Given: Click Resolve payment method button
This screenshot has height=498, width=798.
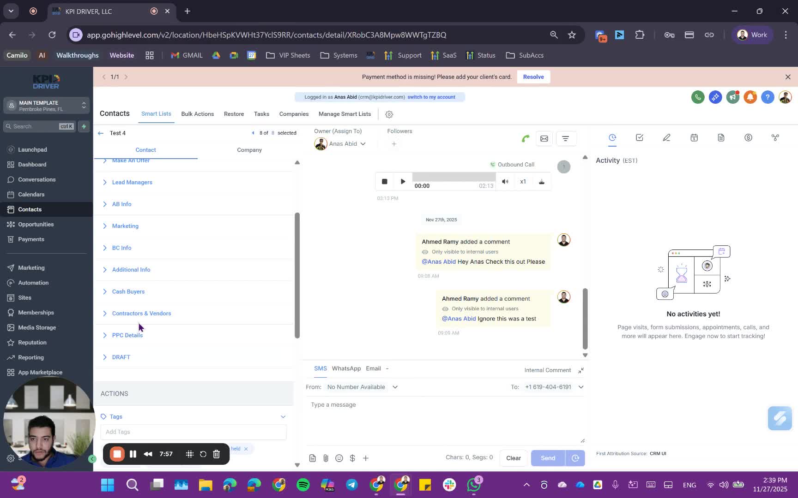Looking at the screenshot, I should [533, 77].
